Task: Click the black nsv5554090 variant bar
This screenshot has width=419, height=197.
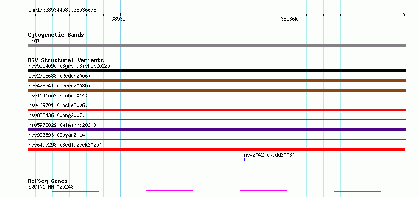Action: point(217,71)
